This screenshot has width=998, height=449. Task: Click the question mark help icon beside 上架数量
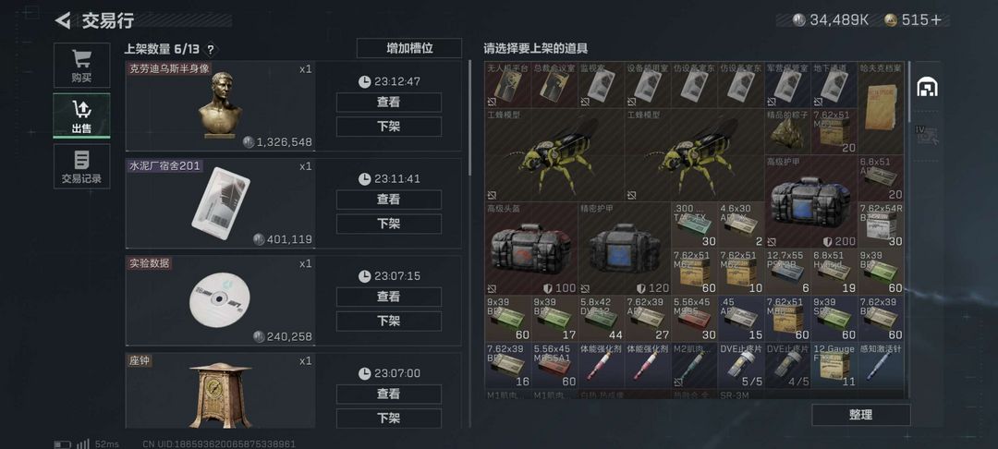pyautogui.click(x=211, y=49)
